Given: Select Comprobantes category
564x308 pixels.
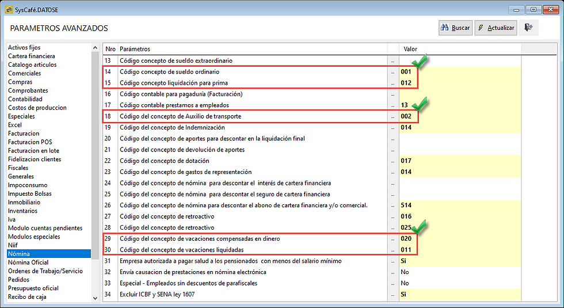Looking at the screenshot, I should pyautogui.click(x=28, y=91).
